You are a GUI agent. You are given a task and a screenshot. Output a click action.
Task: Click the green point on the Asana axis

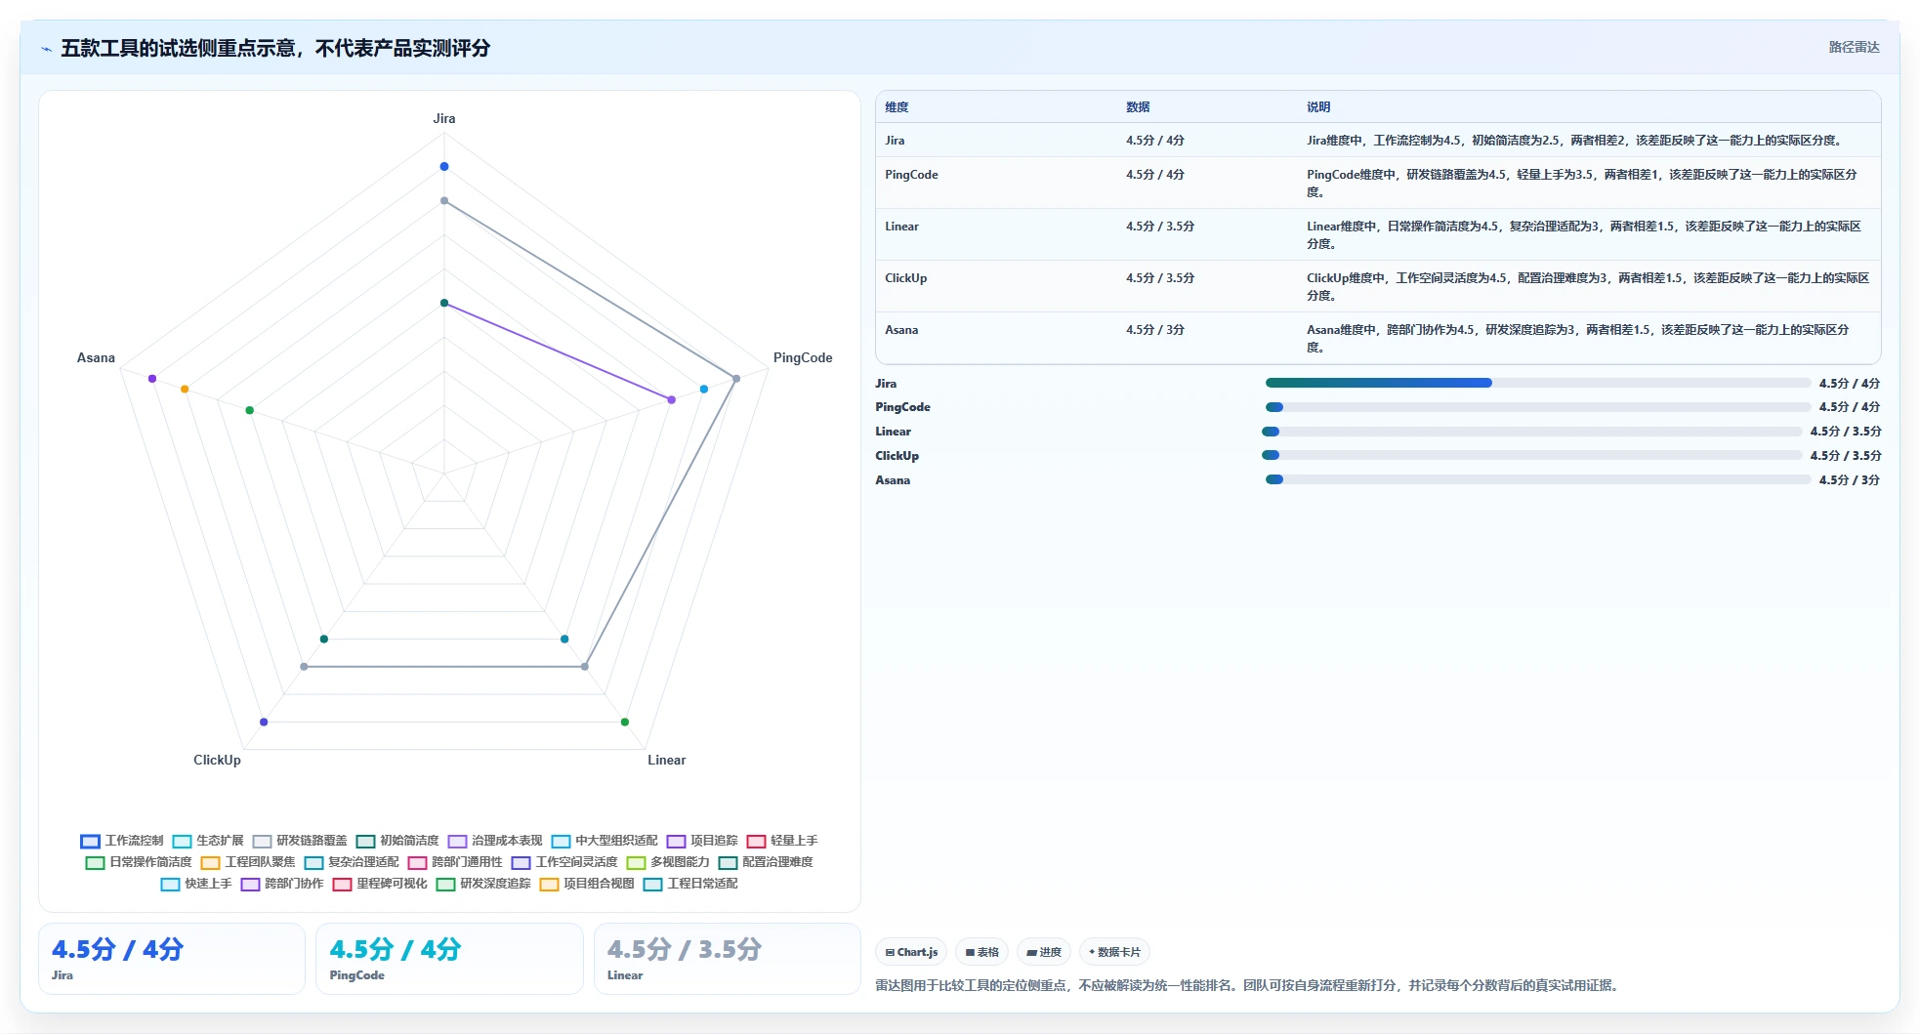(x=250, y=410)
